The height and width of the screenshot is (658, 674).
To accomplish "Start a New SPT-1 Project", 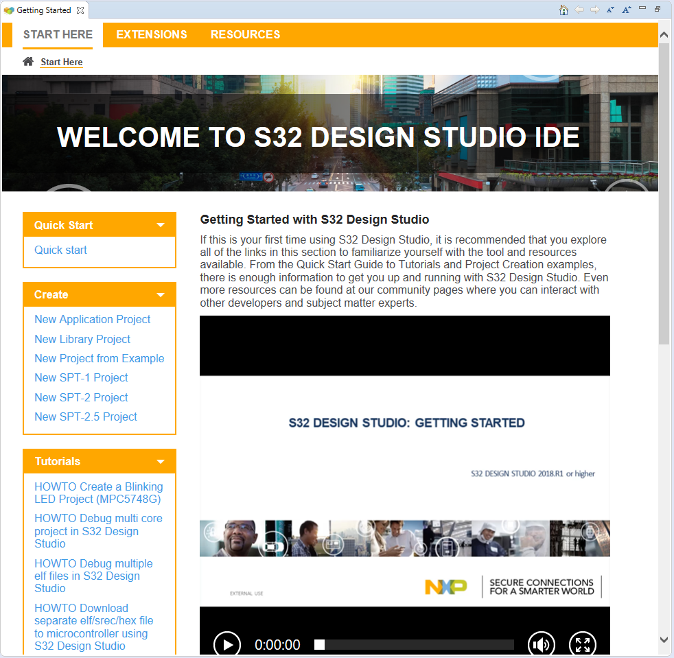I will coord(81,378).
